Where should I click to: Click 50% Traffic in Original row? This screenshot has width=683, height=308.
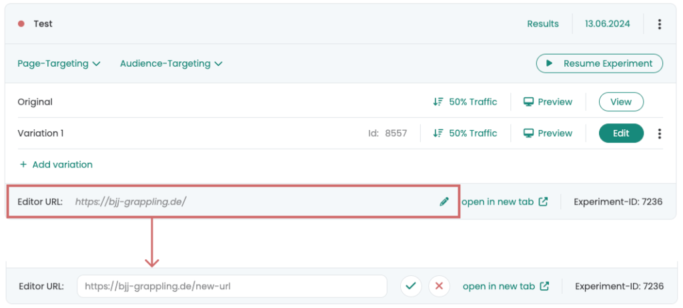pos(465,102)
